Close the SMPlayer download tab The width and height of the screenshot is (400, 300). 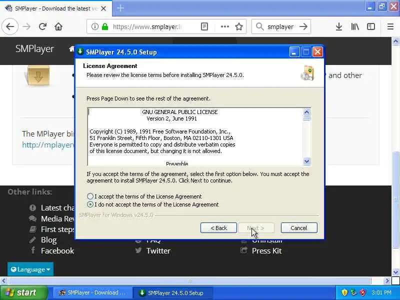tap(103, 8)
